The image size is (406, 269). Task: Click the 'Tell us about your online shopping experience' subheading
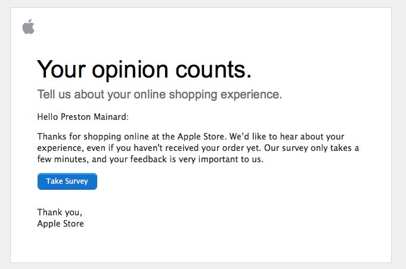[160, 95]
